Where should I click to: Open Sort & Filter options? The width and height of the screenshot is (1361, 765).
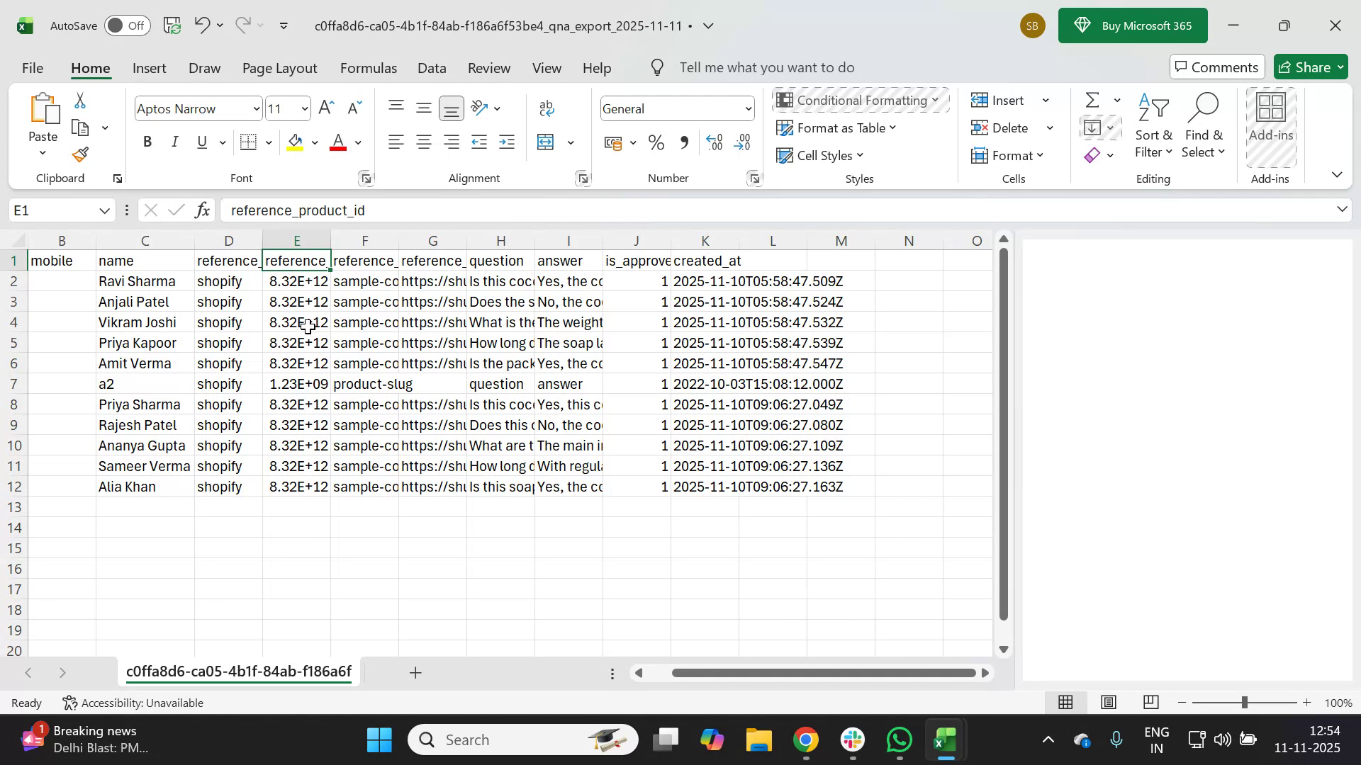pyautogui.click(x=1153, y=127)
